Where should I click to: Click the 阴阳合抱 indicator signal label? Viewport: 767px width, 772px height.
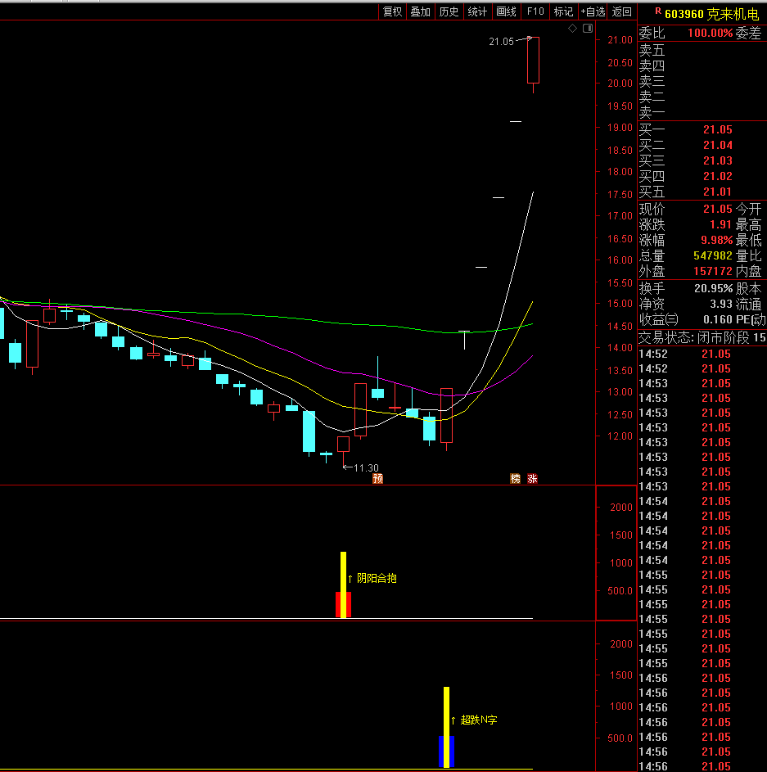(377, 578)
